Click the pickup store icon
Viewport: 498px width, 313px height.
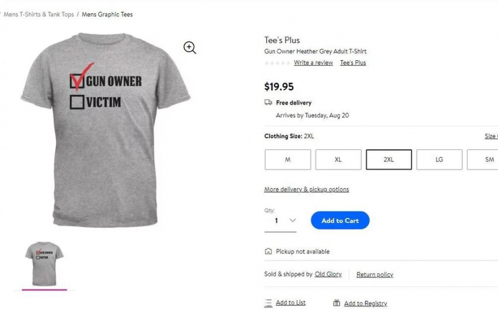tap(268, 252)
